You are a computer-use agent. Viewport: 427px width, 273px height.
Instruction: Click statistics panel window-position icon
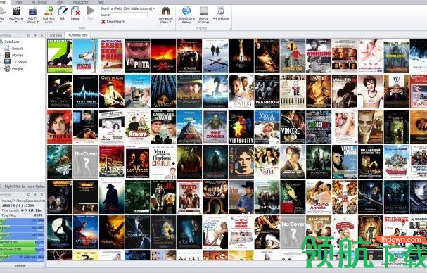[29, 195]
